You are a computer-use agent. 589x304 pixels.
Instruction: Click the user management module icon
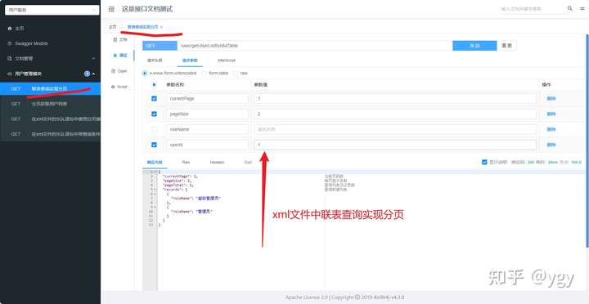click(x=10, y=74)
